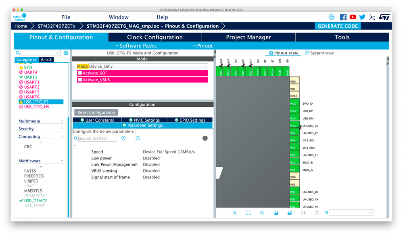
Task: Switch to System view
Action: (319, 53)
